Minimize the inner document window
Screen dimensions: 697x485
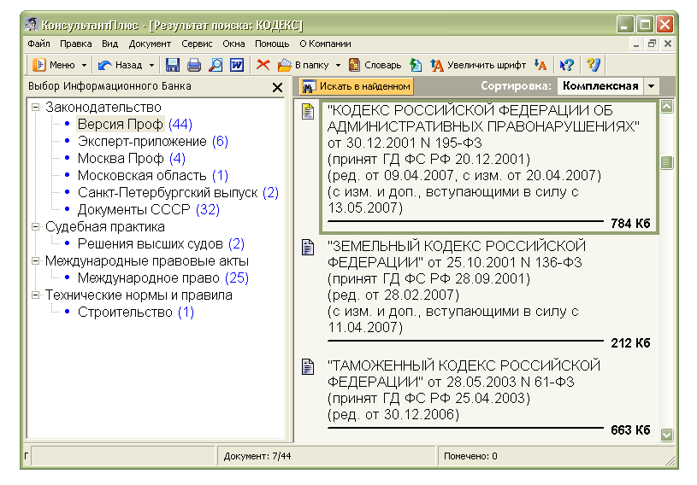click(x=636, y=44)
